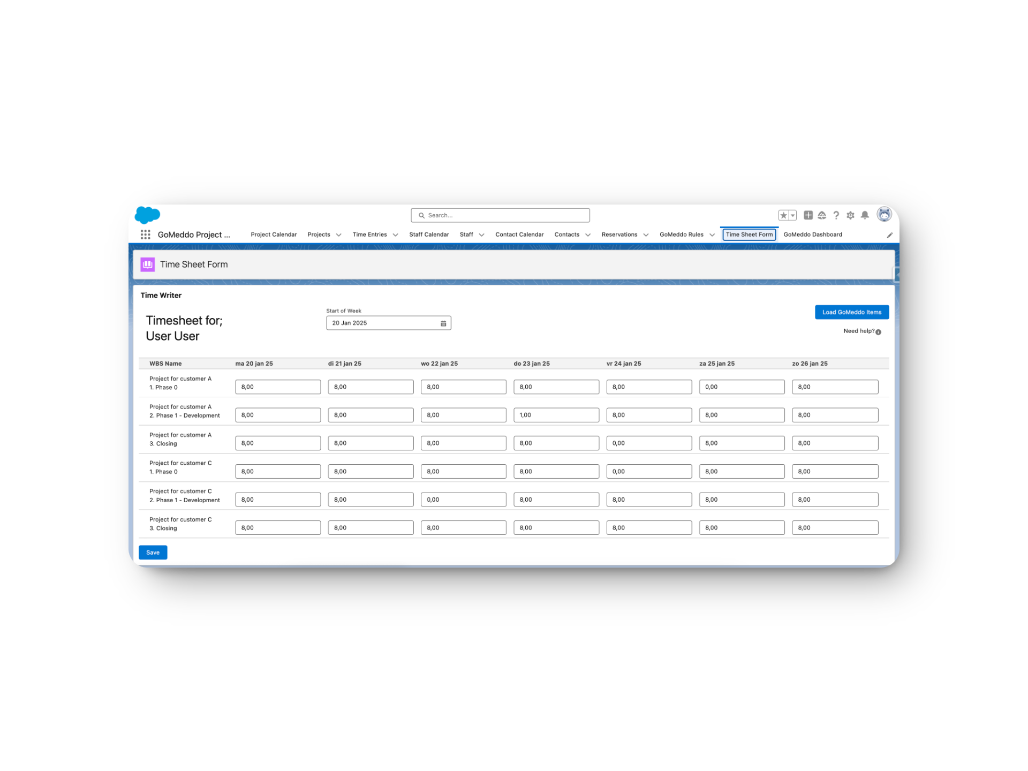
Task: Expand the Time Entries dropdown chevron
Action: tap(395, 235)
